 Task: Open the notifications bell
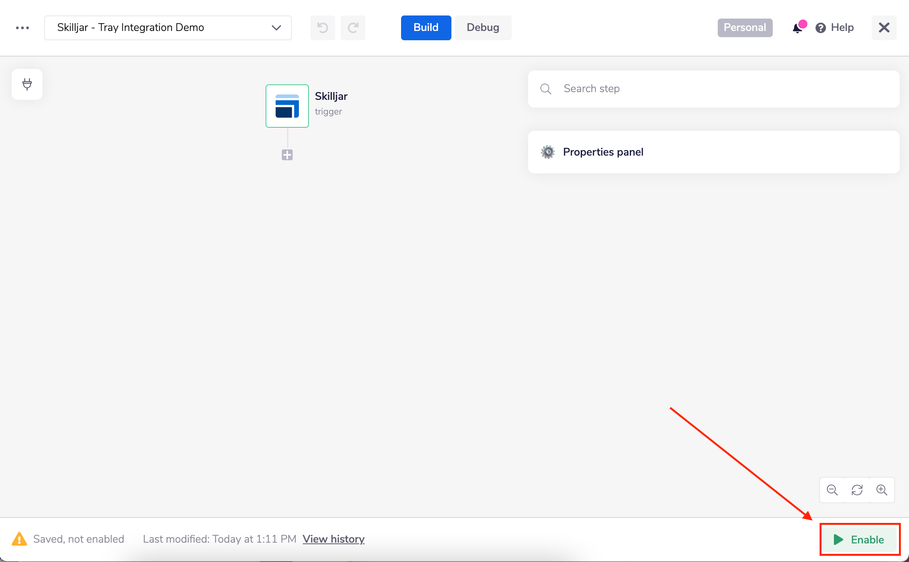[x=798, y=28]
